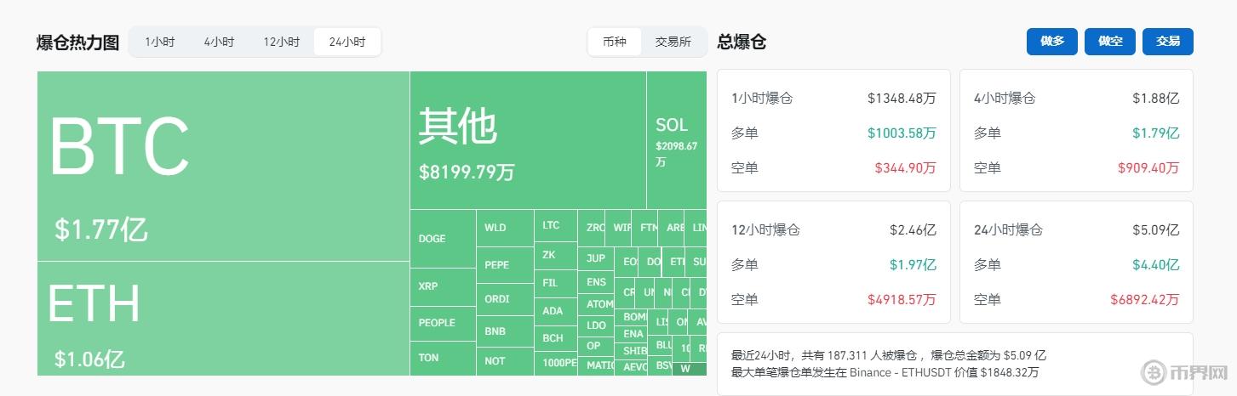The width and height of the screenshot is (1237, 396).
Task: Pick the TON heatmap tile
Action: point(443,359)
